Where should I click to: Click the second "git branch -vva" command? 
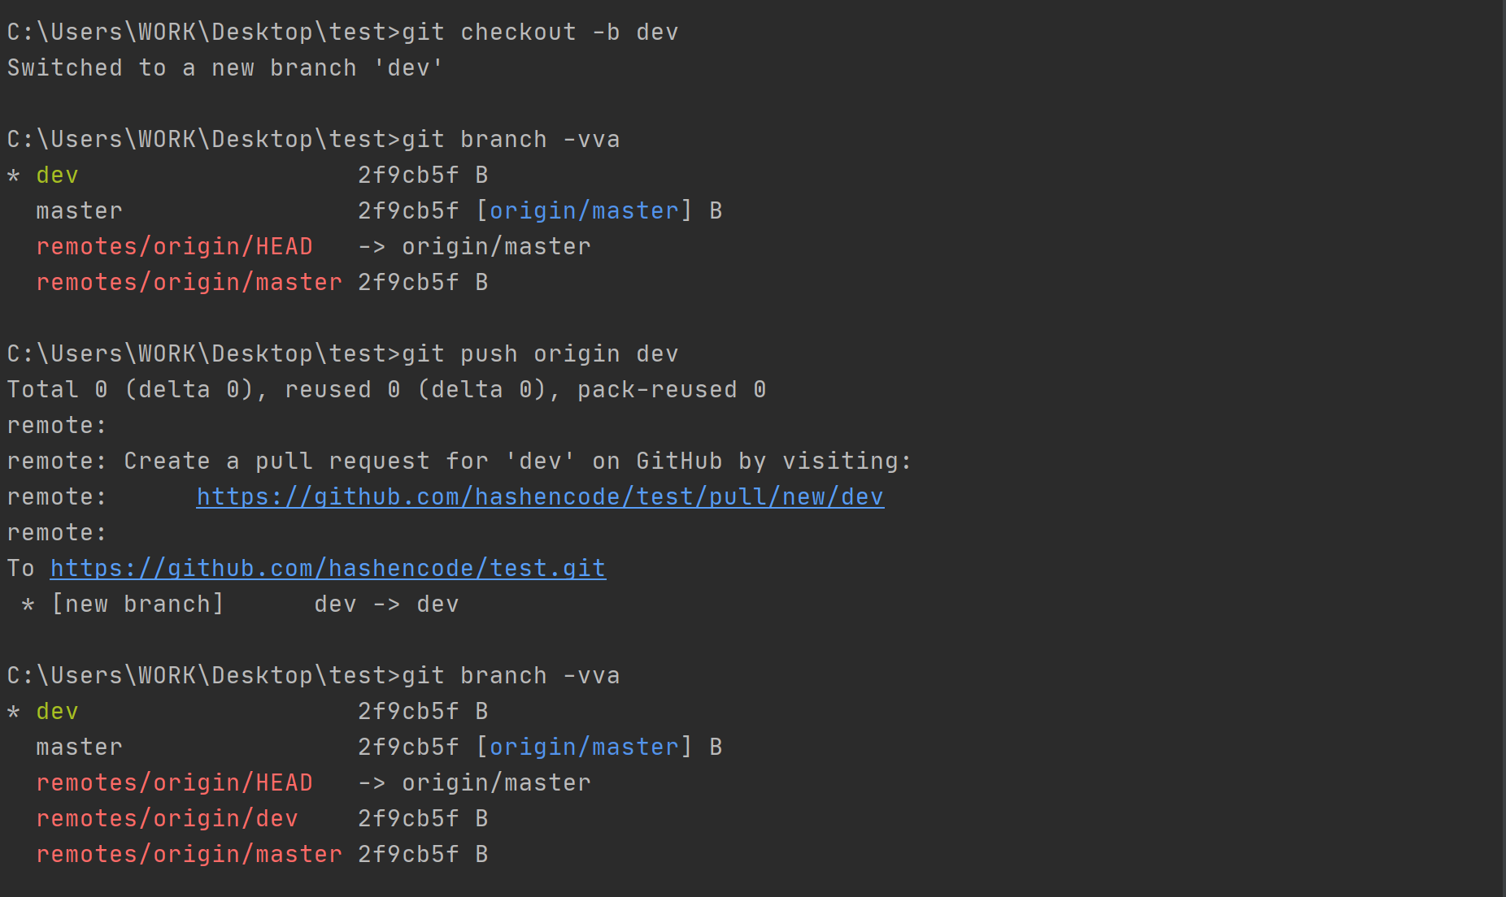[x=511, y=676]
